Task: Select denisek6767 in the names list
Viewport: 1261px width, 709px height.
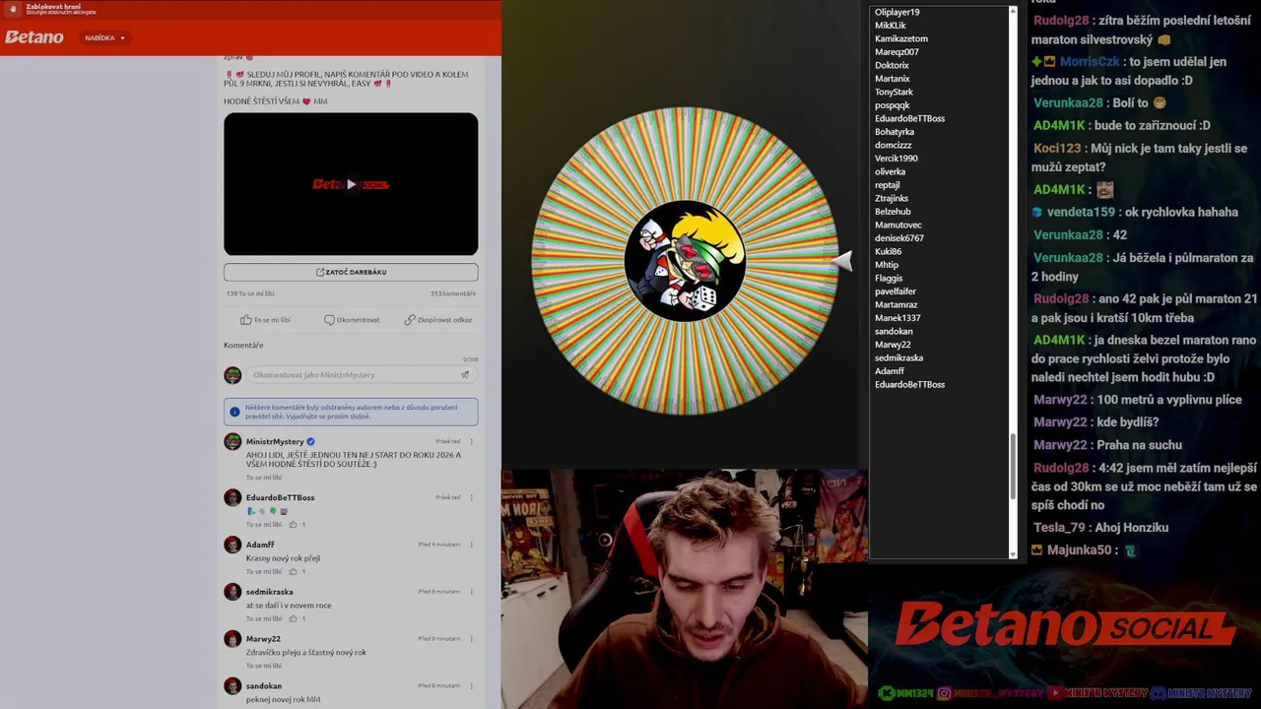Action: (899, 238)
